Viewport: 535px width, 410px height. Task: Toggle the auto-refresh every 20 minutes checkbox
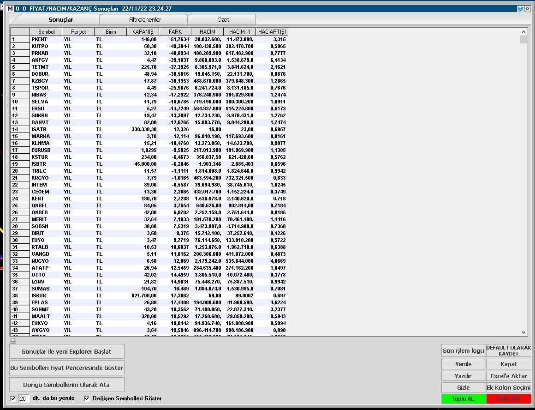[13, 398]
